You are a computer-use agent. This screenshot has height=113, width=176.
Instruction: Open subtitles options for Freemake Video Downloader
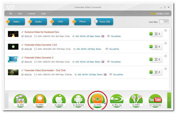click(x=116, y=74)
